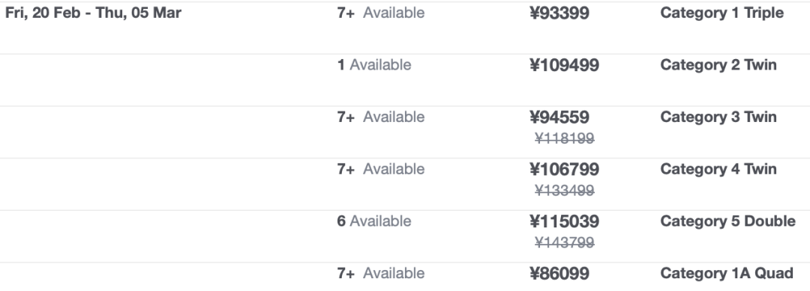
Task: Choose the Category 3 Twin cabin
Action: pyautogui.click(x=718, y=117)
